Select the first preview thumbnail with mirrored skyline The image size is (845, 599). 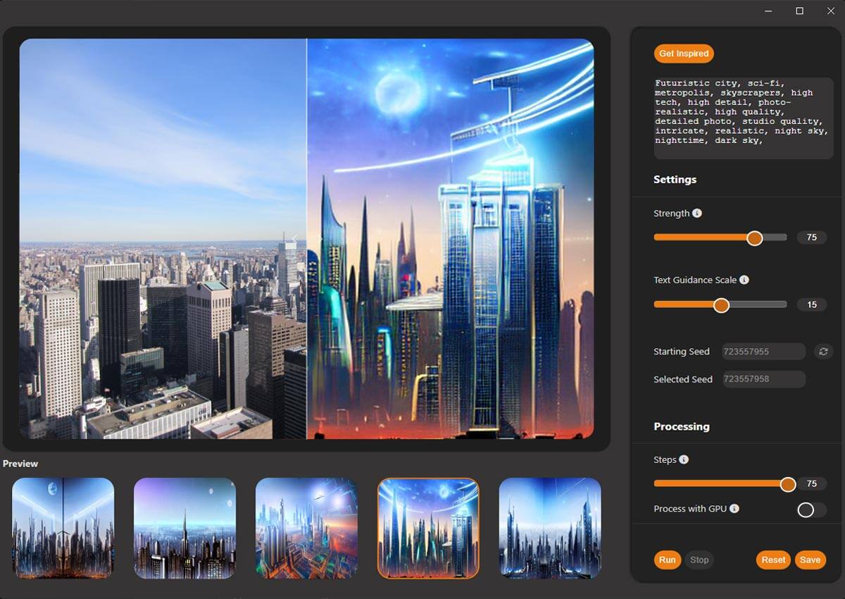(x=63, y=528)
